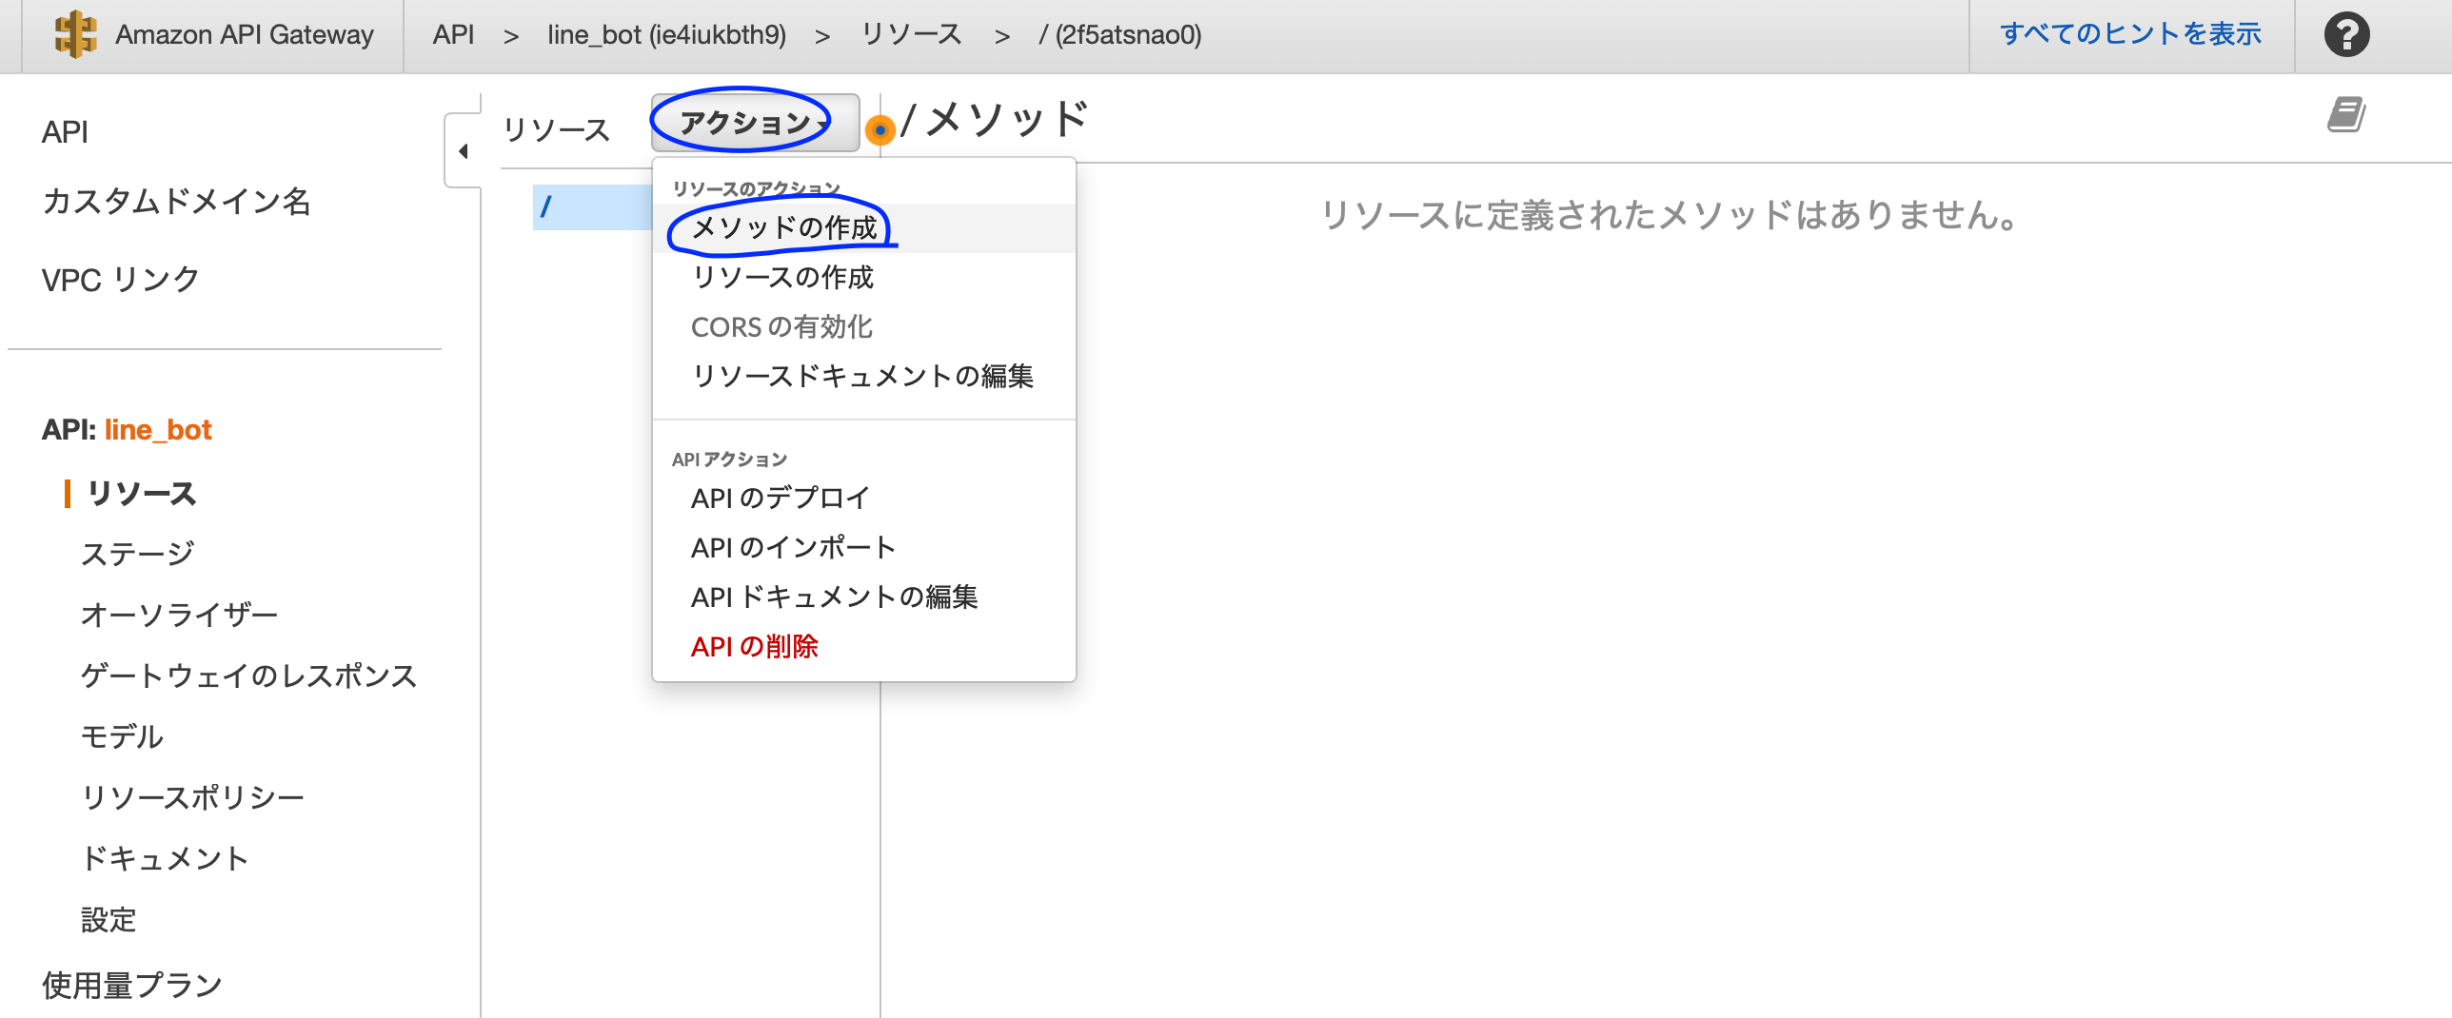Select リソースの作成 from the menu
Screen dimensions: 2452x1018
pyautogui.click(x=782, y=277)
